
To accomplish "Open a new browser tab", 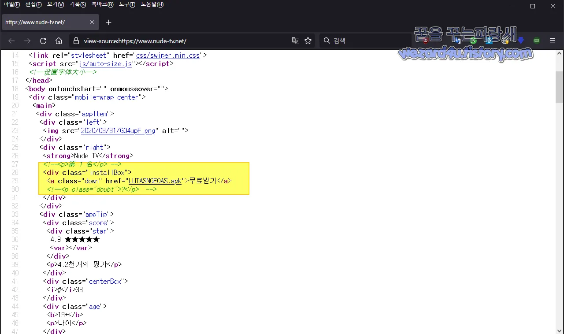I will [109, 22].
